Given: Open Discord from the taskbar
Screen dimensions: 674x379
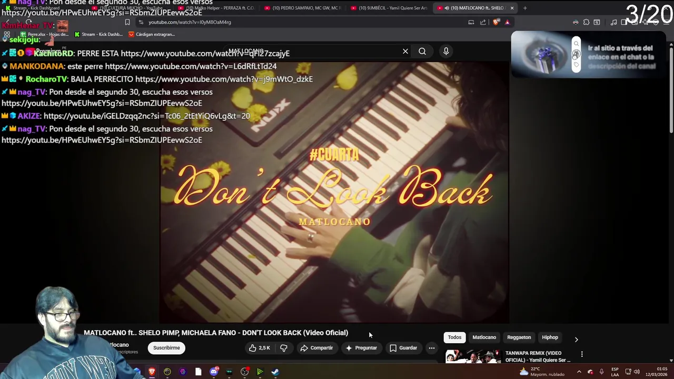Looking at the screenshot, I should click(213, 372).
